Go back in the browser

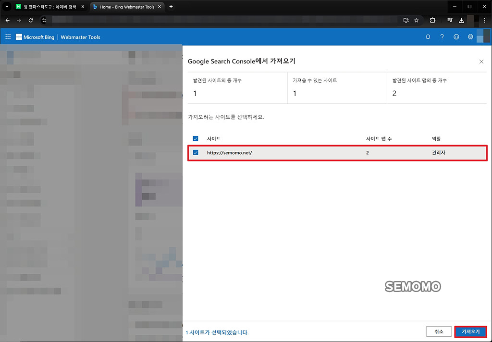click(x=8, y=20)
